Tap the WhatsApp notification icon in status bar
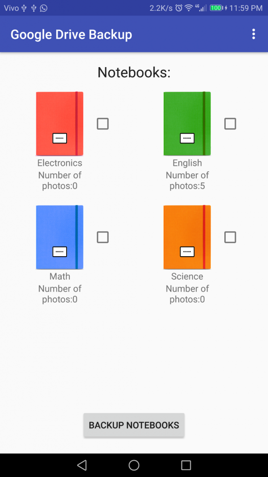The height and width of the screenshot is (477, 268). pyautogui.click(x=44, y=8)
